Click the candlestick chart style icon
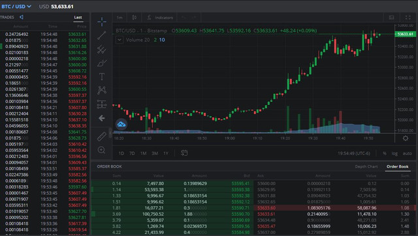 [135, 18]
